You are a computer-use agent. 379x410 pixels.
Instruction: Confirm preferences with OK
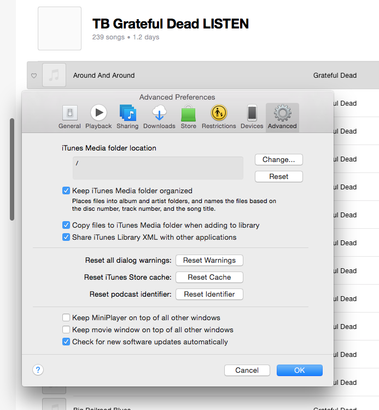coord(300,370)
